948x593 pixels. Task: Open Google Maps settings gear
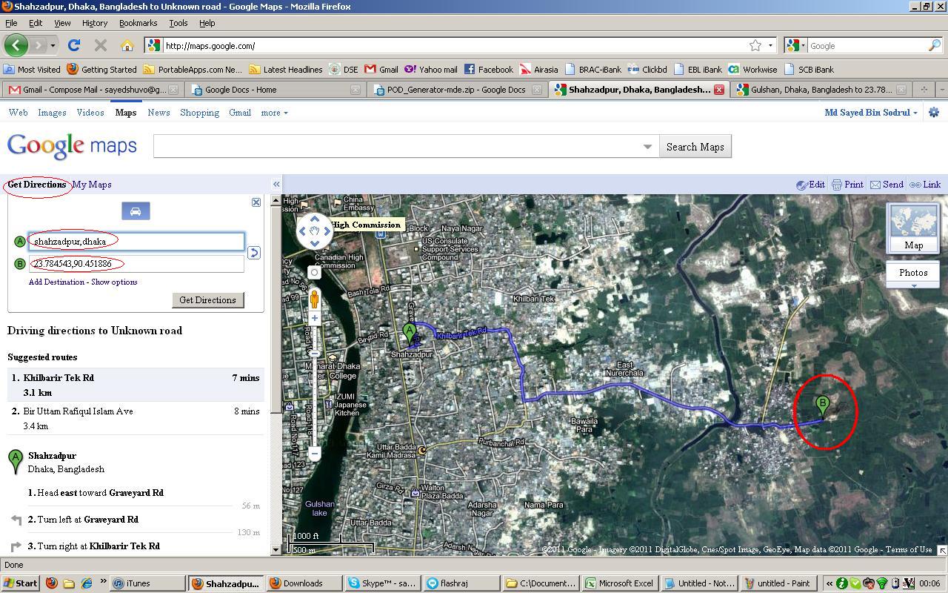[934, 113]
